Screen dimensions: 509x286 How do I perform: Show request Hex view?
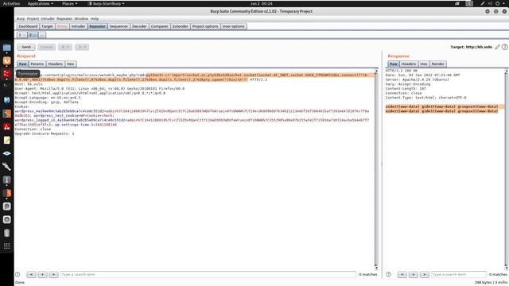click(71, 64)
